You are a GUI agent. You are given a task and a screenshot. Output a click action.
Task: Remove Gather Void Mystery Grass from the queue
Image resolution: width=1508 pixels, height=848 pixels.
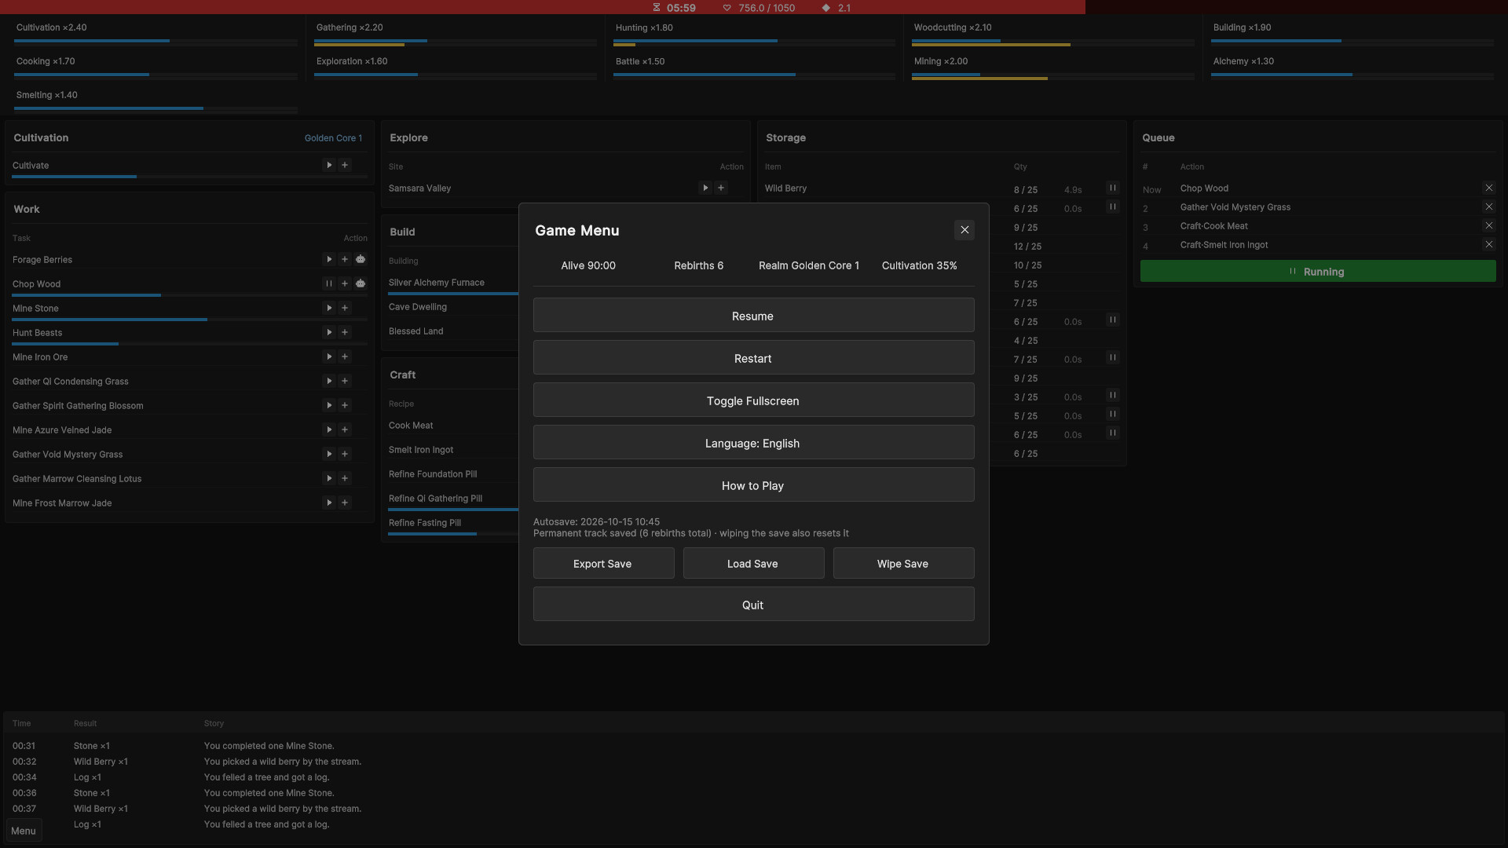coord(1488,207)
